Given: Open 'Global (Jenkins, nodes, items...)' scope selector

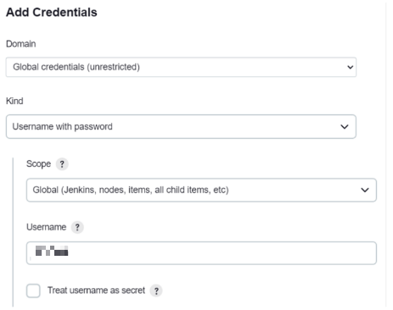Looking at the screenshot, I should (x=201, y=190).
